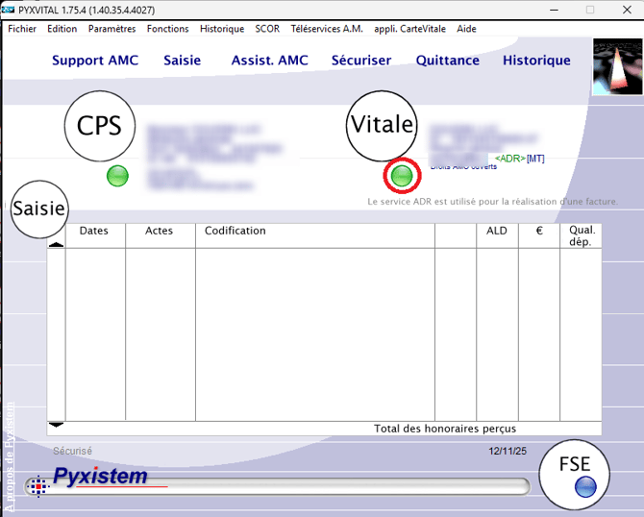644x517 pixels.
Task: Click the CPS card circle icon
Action: tap(99, 126)
